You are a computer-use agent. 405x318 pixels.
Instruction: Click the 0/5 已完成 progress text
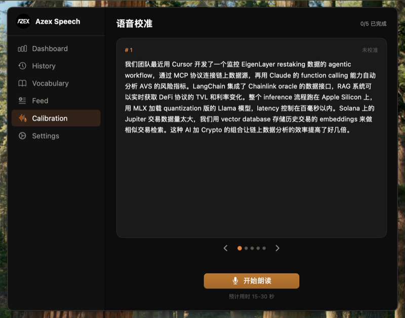(x=373, y=24)
